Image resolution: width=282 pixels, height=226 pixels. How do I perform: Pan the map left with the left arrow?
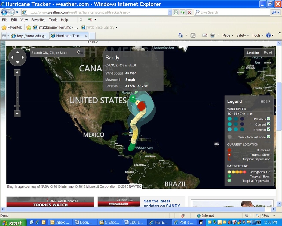(12, 57)
